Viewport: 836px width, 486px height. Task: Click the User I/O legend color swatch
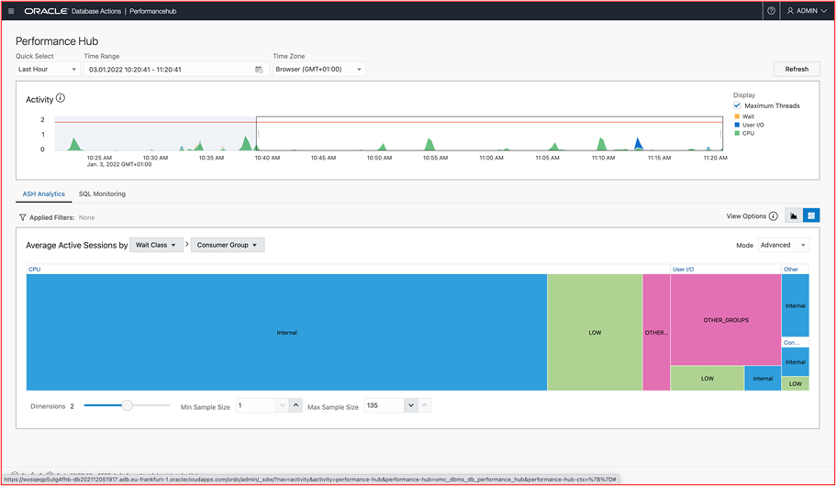coord(737,125)
